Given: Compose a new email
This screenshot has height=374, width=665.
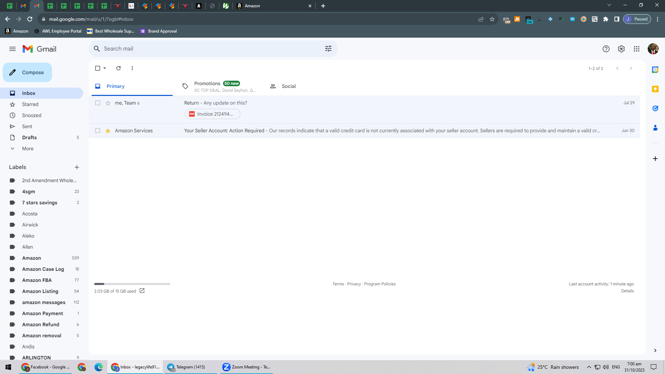Looking at the screenshot, I should (x=27, y=72).
